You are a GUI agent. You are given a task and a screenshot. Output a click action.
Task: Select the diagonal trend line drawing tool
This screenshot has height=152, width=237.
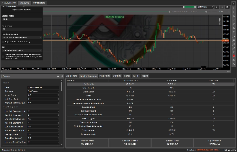(234, 20)
